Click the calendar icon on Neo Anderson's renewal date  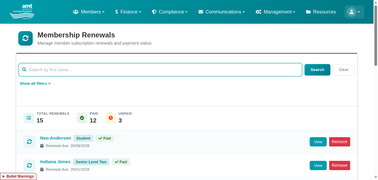point(42,146)
